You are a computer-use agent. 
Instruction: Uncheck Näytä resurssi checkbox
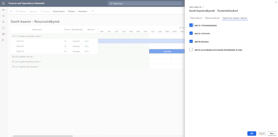(191, 42)
